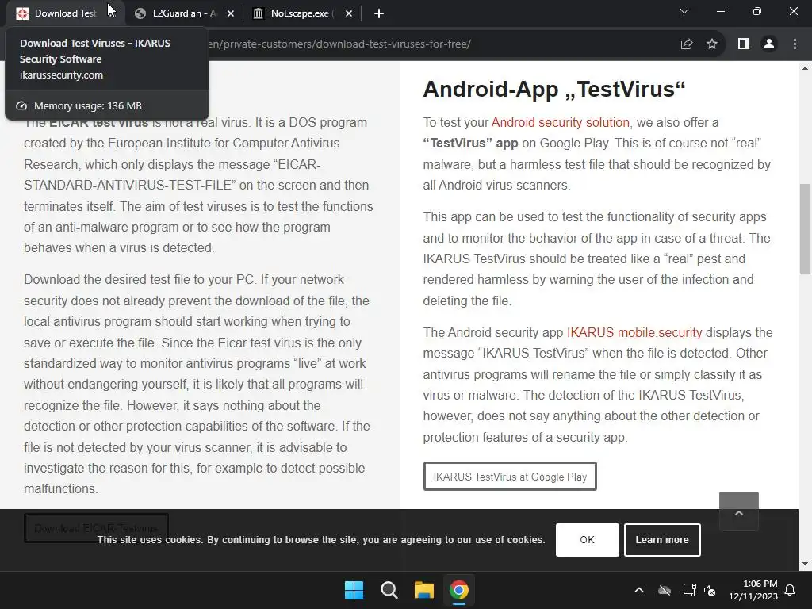812x609 pixels.
Task: Click the scrollbar down arrow
Action: point(805,564)
